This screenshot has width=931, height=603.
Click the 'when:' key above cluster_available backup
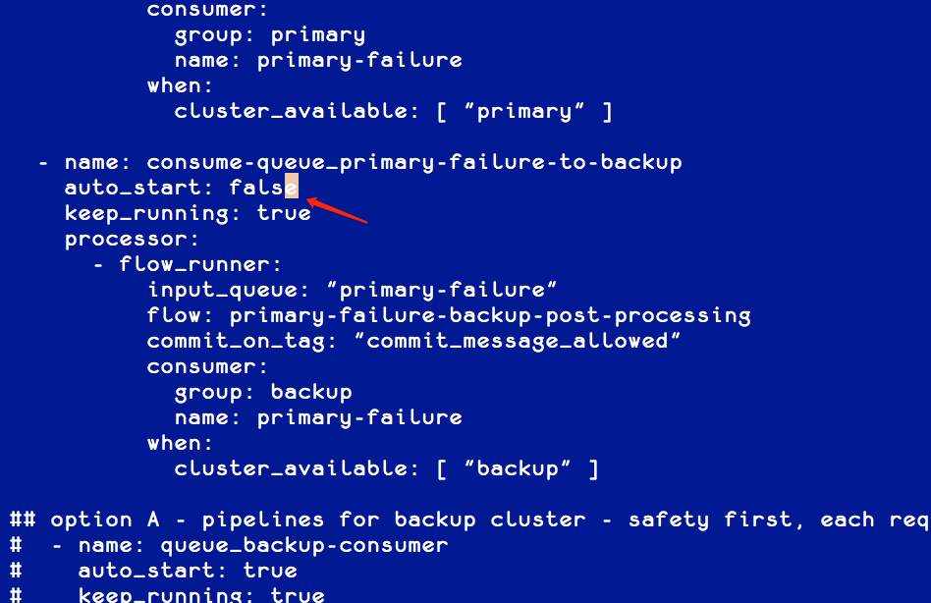180,443
